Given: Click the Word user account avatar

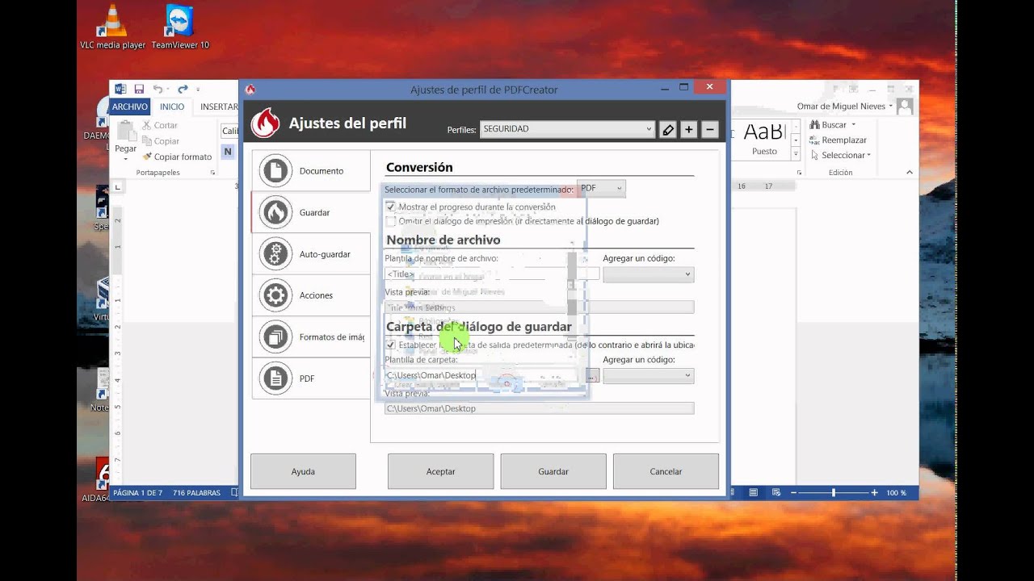Looking at the screenshot, I should pyautogui.click(x=905, y=107).
